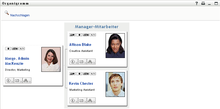This screenshot has width=220, height=109.
Task: Open org chart actions for Kevin Chester
Action: [91, 101]
